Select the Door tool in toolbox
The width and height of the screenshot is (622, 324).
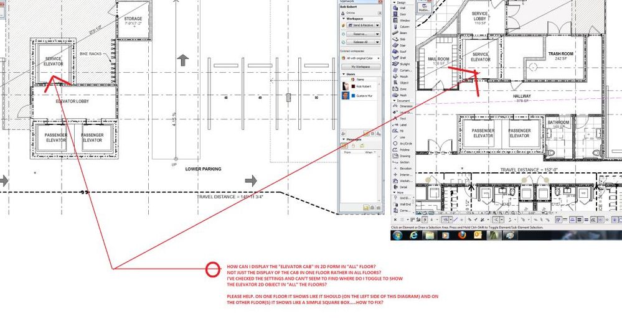400,14
